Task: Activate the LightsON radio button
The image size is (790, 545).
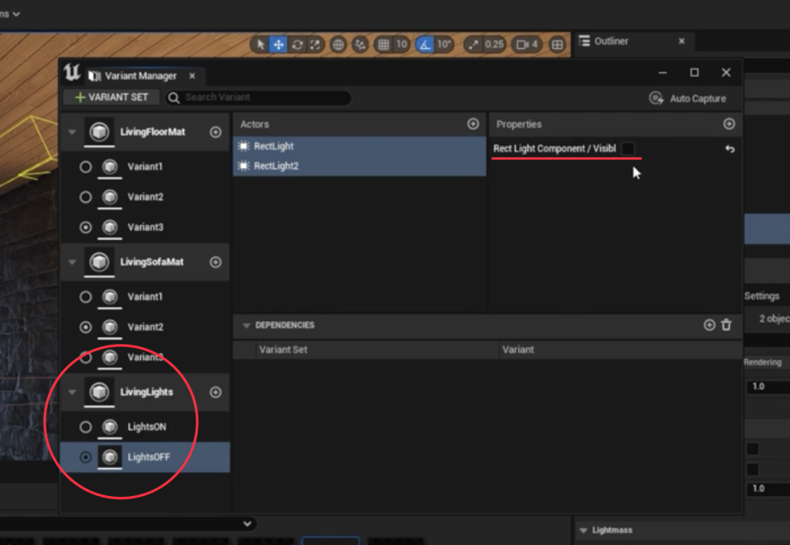Action: coord(85,427)
